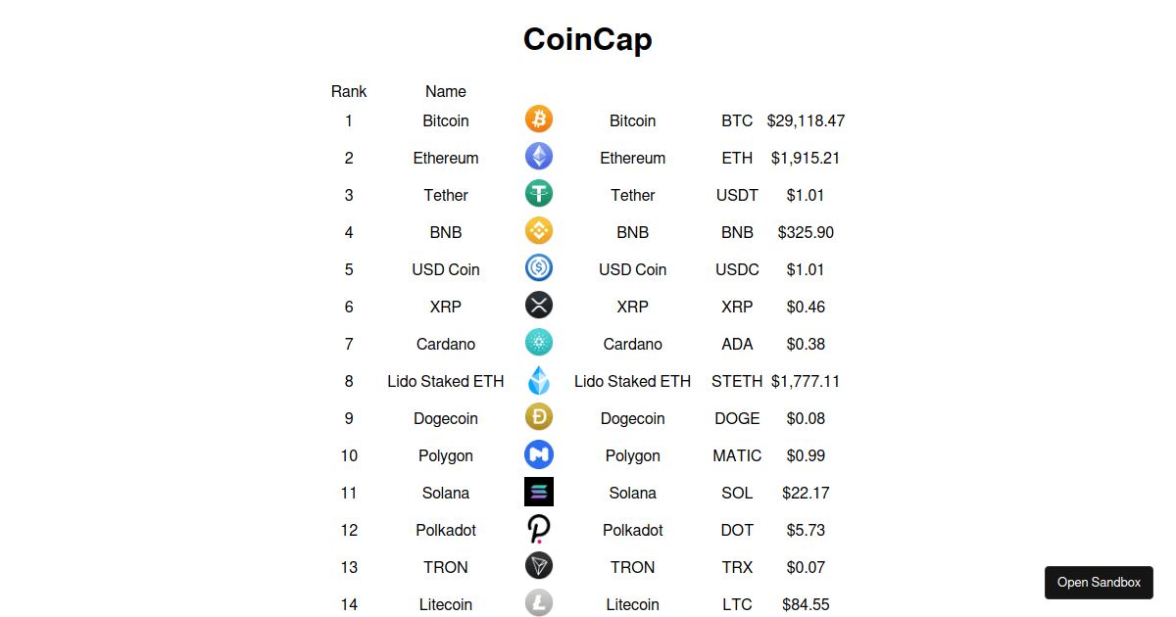Click the TRON dark icon
This screenshot has width=1176, height=617.
tap(538, 565)
